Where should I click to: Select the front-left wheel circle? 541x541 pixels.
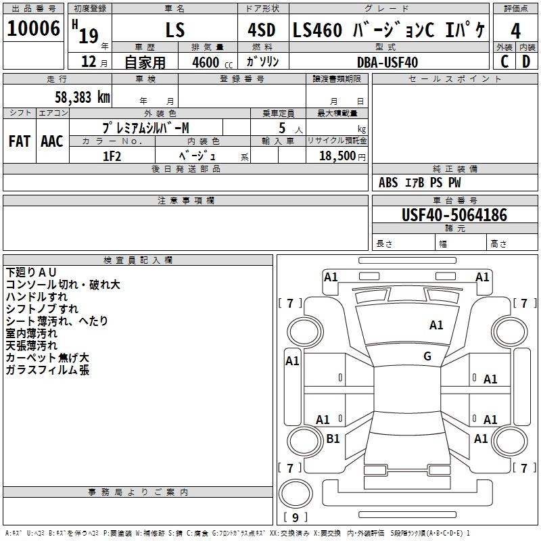coord(305,332)
